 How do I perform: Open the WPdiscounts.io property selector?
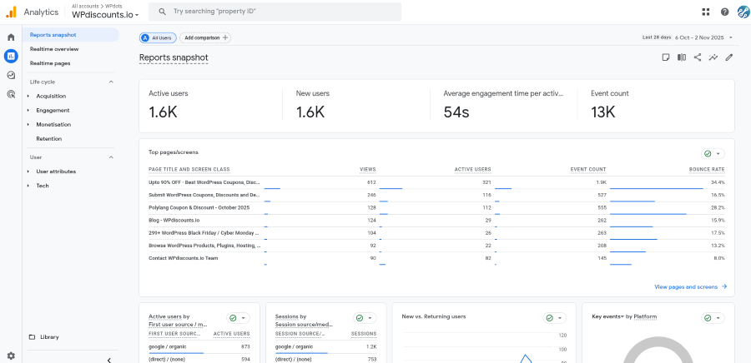tap(105, 15)
